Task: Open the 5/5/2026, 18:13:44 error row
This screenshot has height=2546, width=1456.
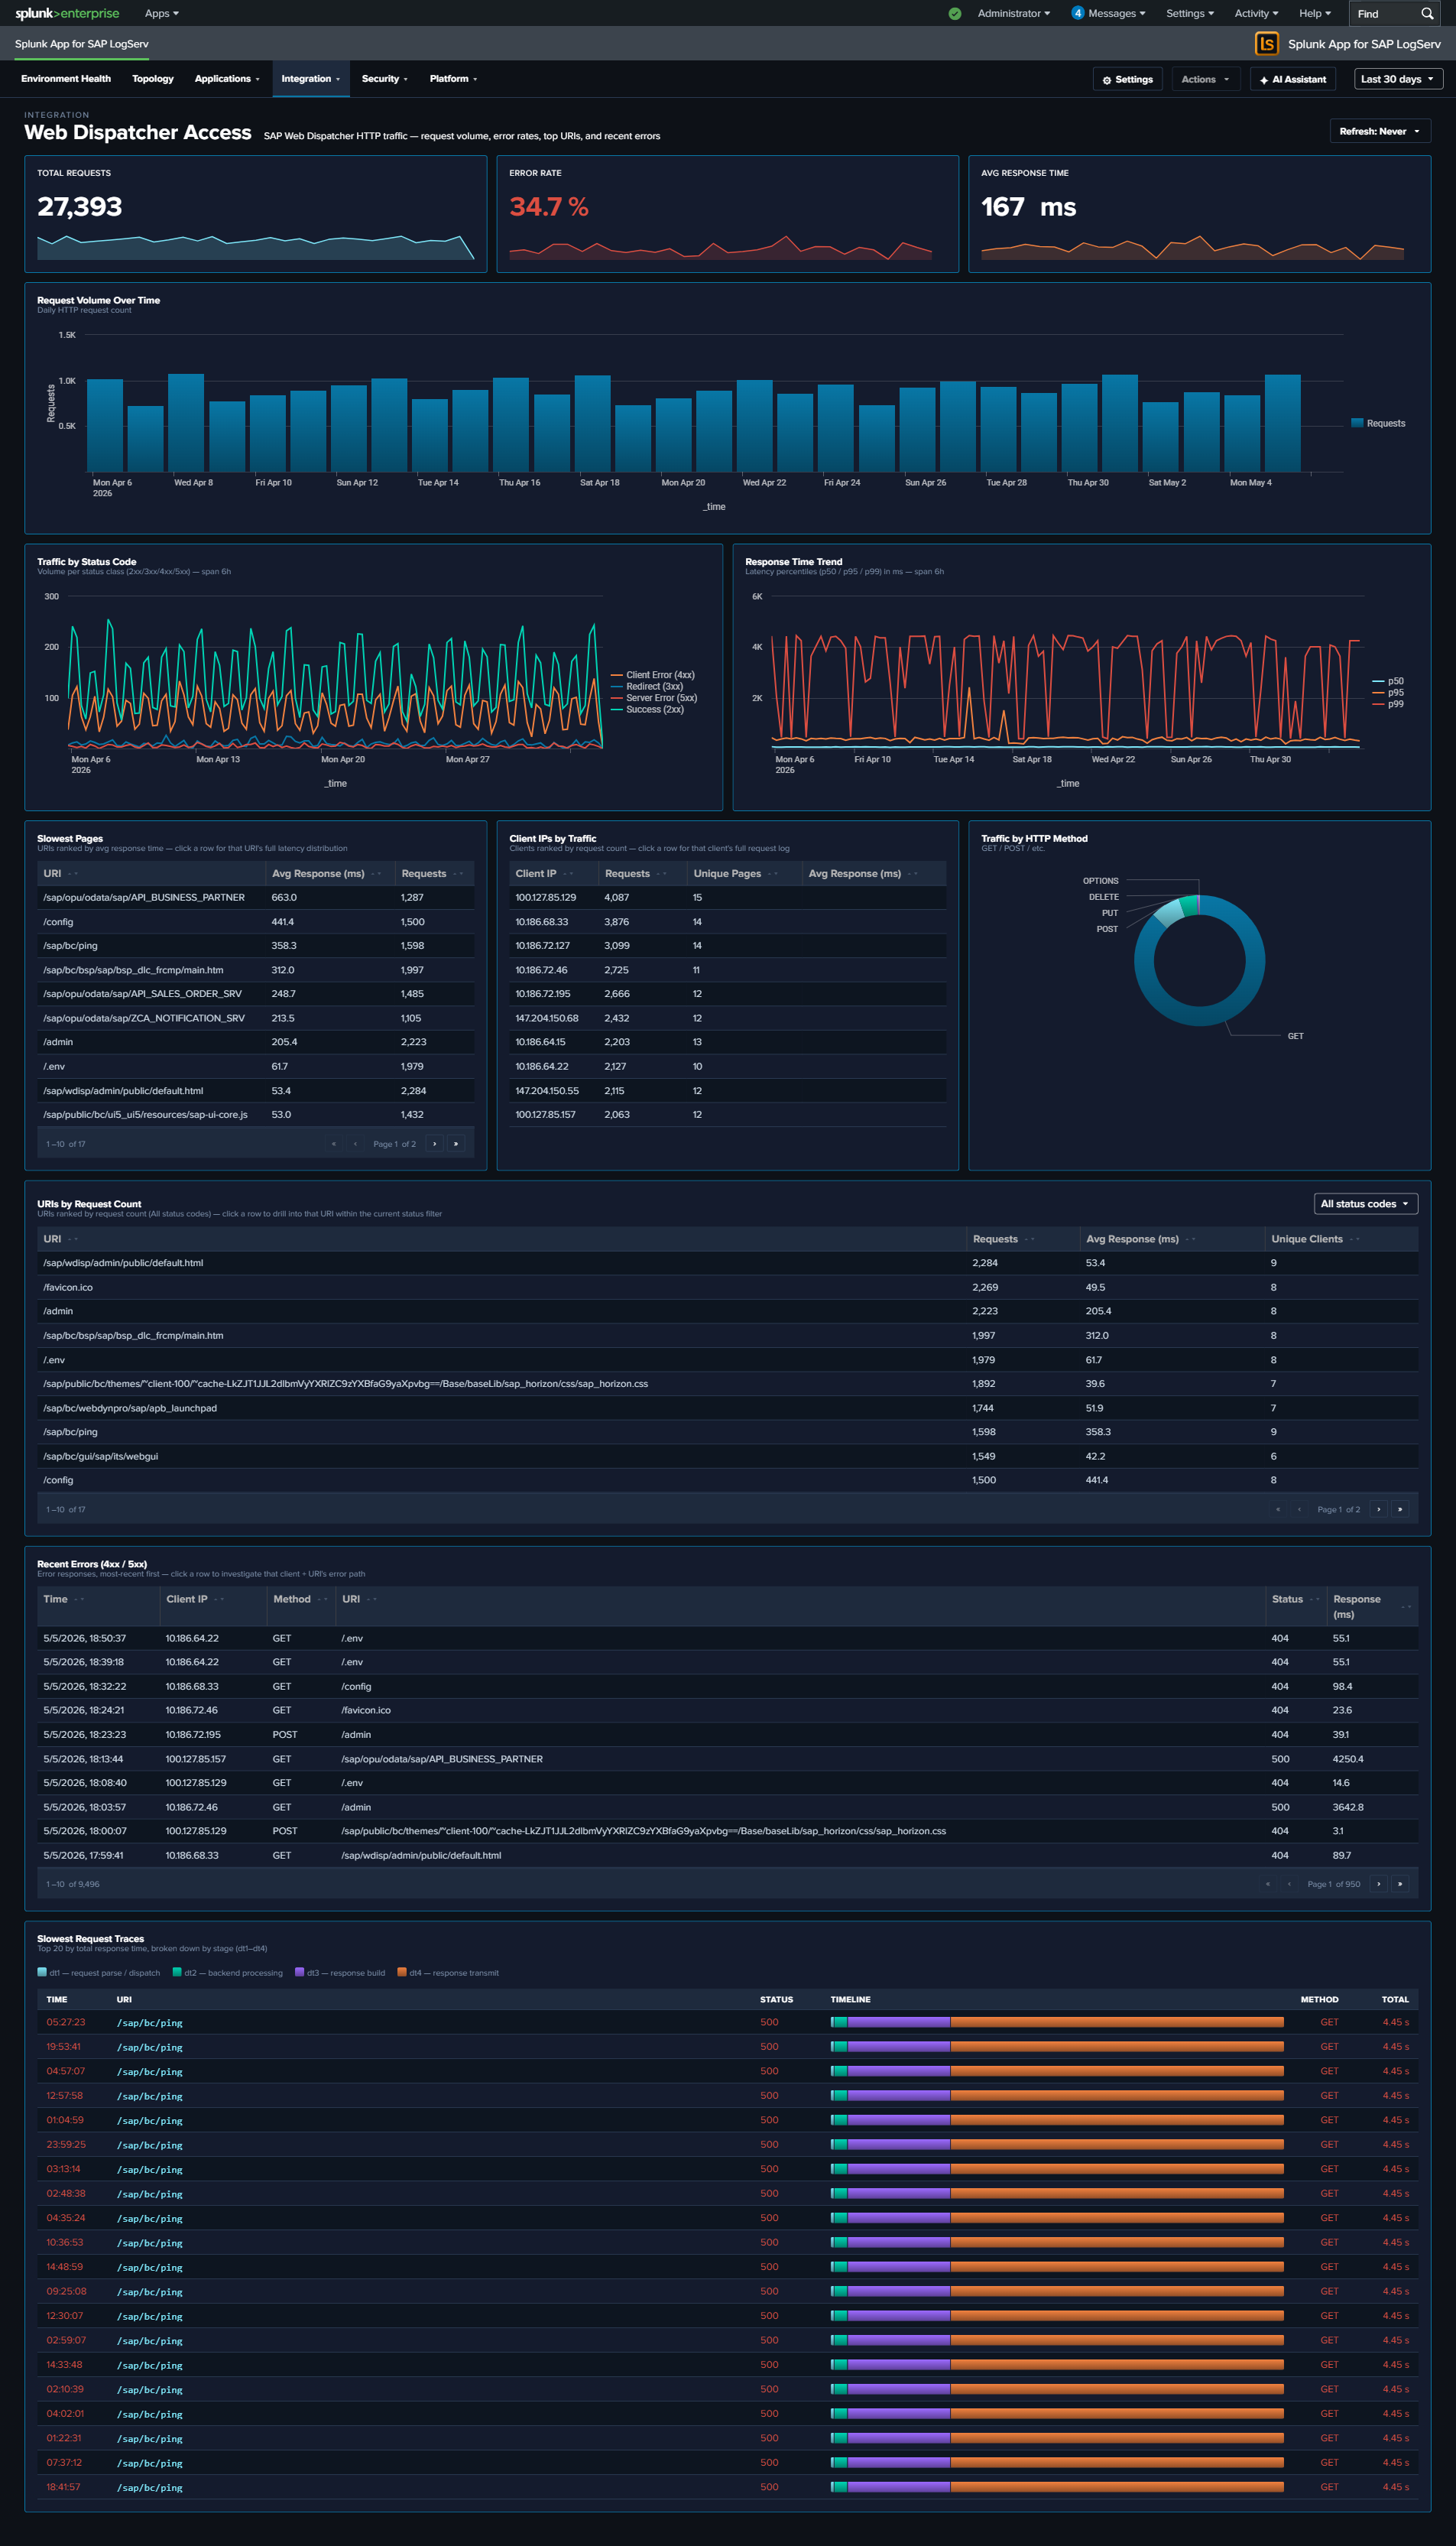Action: (x=728, y=1759)
